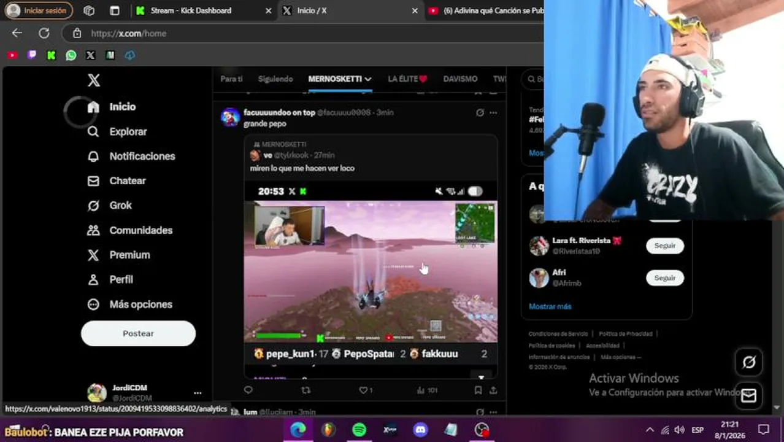Open the Fortnite screenshot in quoted post
Screen dimensions: 784x442
(x=371, y=271)
